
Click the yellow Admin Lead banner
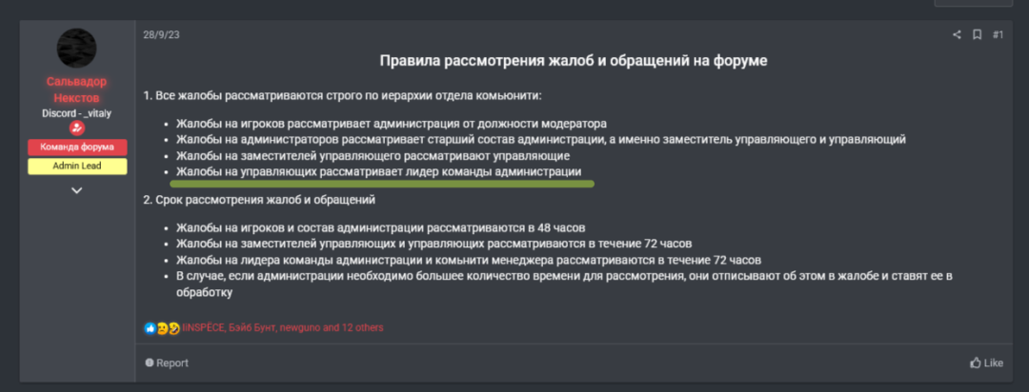click(x=77, y=167)
